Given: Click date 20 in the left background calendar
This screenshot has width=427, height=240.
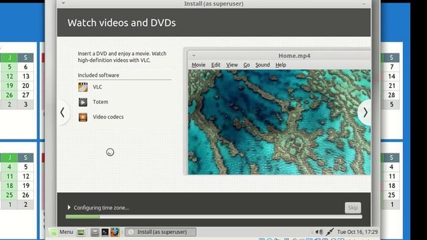Looking at the screenshot, I should (x=25, y=86).
